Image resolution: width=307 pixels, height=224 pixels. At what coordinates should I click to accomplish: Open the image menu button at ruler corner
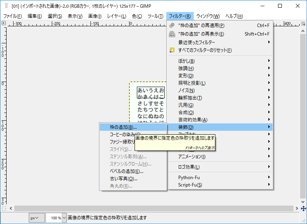pyautogui.click(x=3, y=23)
